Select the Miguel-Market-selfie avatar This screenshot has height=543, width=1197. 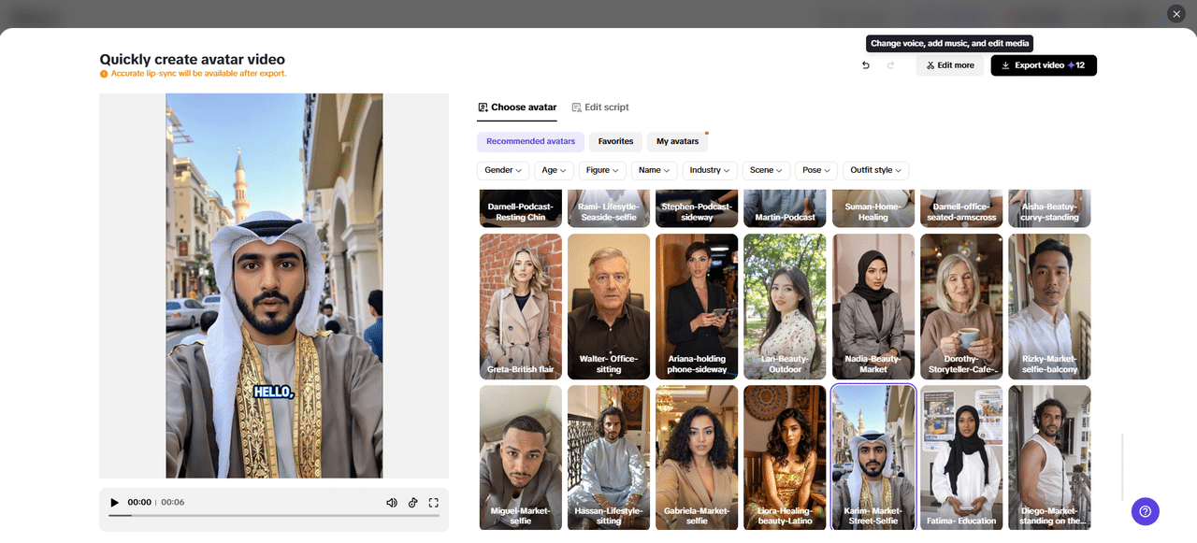click(521, 458)
